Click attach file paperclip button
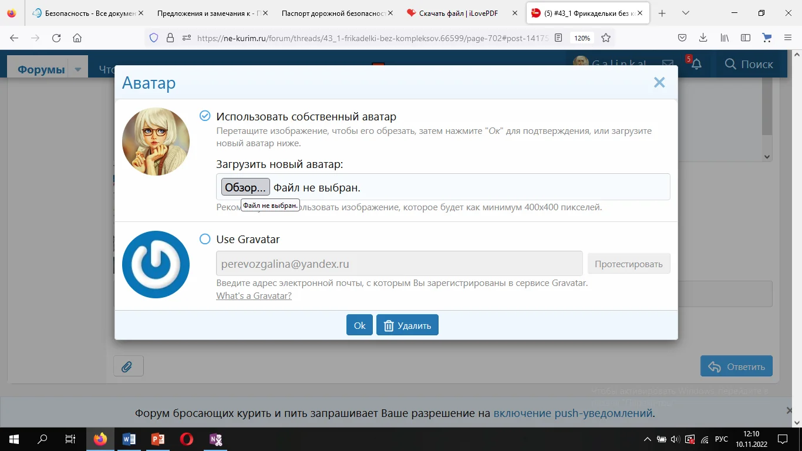The width and height of the screenshot is (802, 451). pyautogui.click(x=128, y=366)
